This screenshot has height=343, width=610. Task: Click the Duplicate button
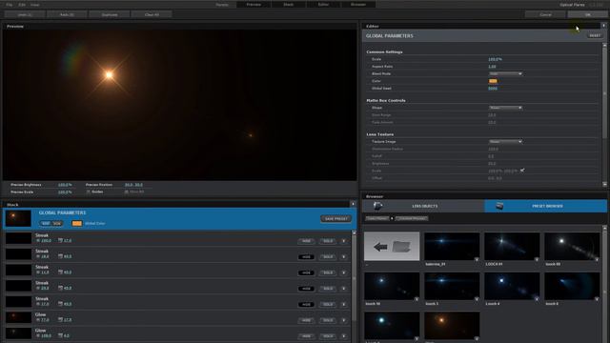110,15
